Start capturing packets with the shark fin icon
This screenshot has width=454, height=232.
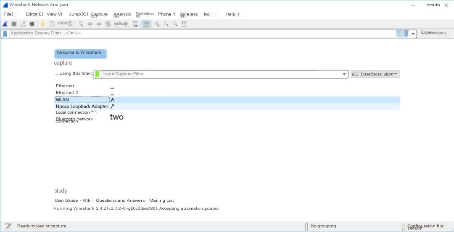[5, 24]
